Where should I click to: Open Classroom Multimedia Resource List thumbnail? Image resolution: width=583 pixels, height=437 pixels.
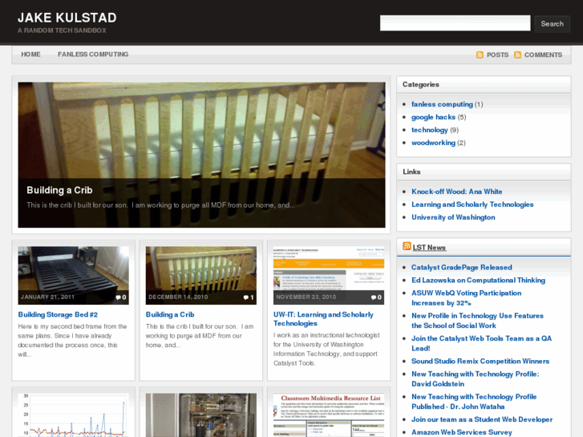click(x=329, y=415)
